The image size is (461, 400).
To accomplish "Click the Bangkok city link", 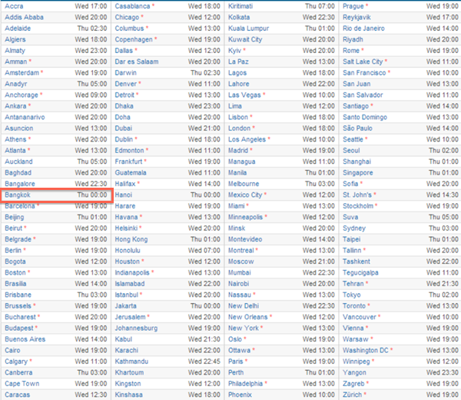I will (18, 195).
